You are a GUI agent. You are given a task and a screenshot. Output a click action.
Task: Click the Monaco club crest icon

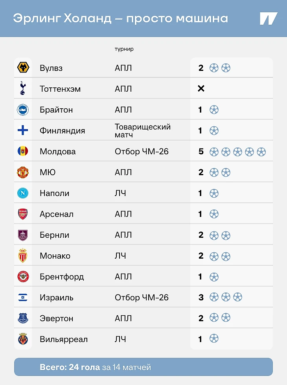tap(23, 255)
